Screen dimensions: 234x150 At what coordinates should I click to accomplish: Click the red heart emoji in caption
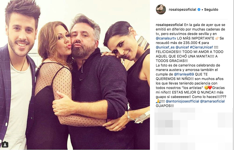tap(210, 88)
